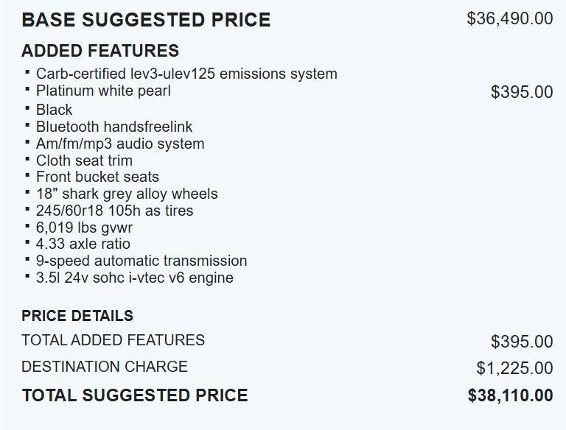566x430 pixels.
Task: Click the $38,110.00 total suggested price
Action: pos(509,395)
